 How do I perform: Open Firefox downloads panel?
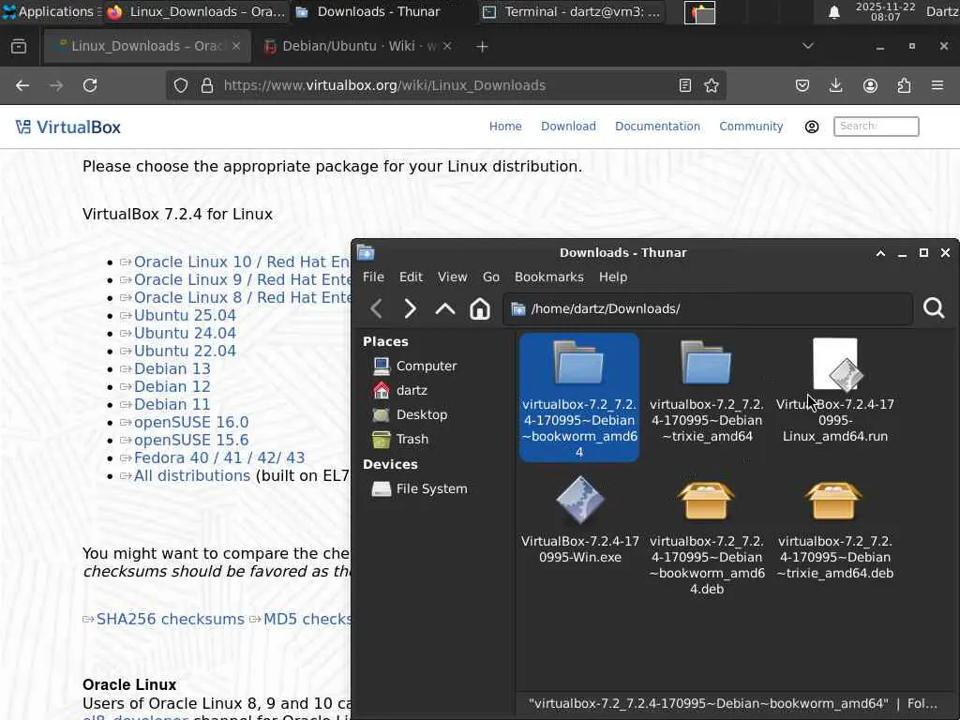835,85
